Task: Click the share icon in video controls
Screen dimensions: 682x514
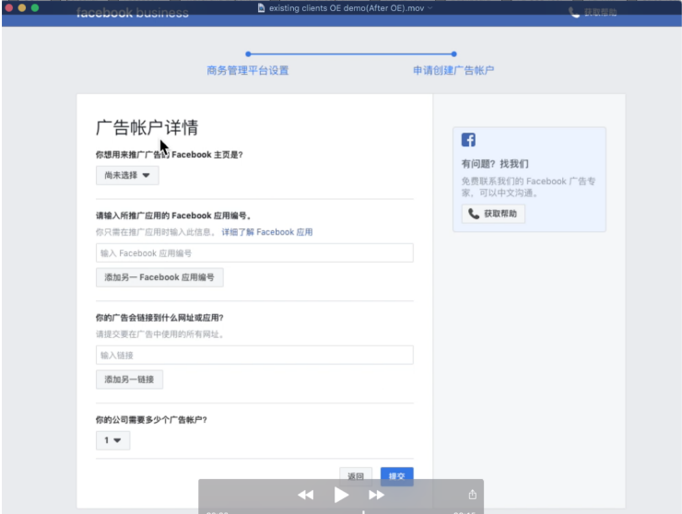Action: tap(473, 495)
